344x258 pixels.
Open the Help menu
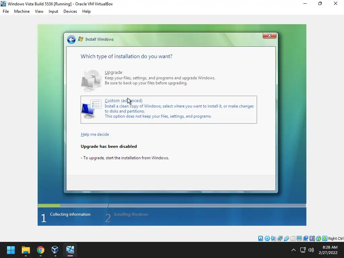tap(86, 11)
